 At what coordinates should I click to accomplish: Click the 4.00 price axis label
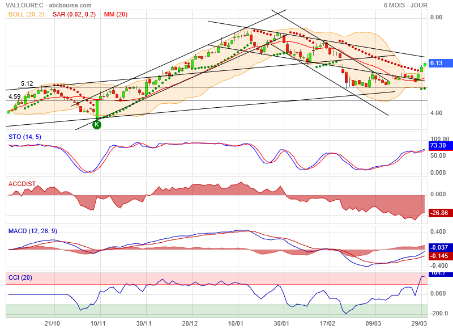pyautogui.click(x=436, y=113)
